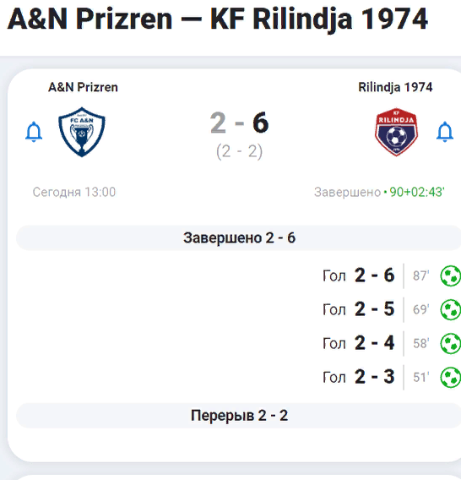Click the main 2 - 6 final score
The image size is (461, 480).
pyautogui.click(x=239, y=123)
